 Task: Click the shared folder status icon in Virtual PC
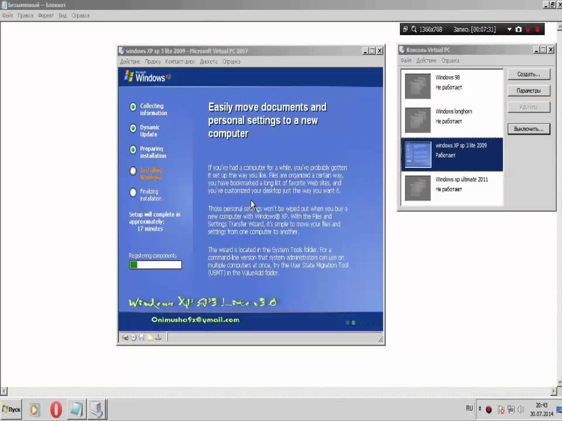pos(150,337)
